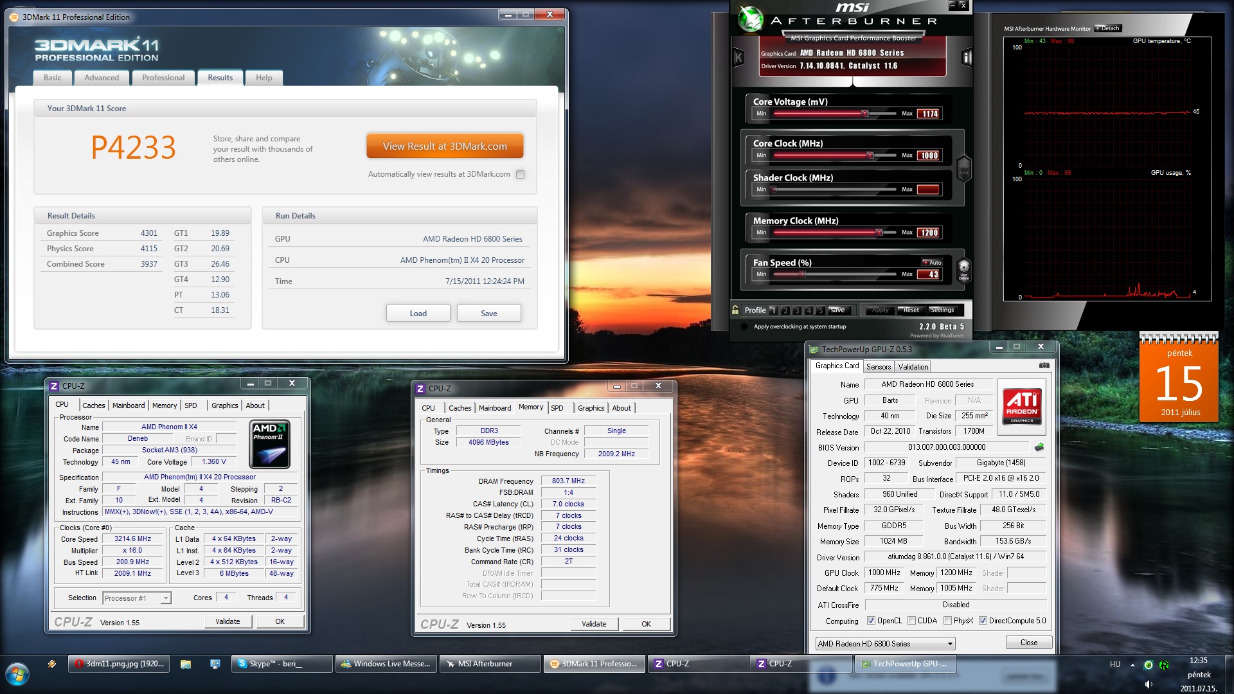Open Windows Explorer from taskbar
The height and width of the screenshot is (694, 1234).
(x=186, y=664)
